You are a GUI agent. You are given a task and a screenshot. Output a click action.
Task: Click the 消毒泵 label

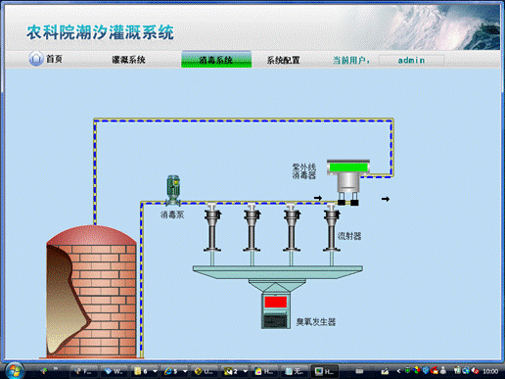(172, 214)
